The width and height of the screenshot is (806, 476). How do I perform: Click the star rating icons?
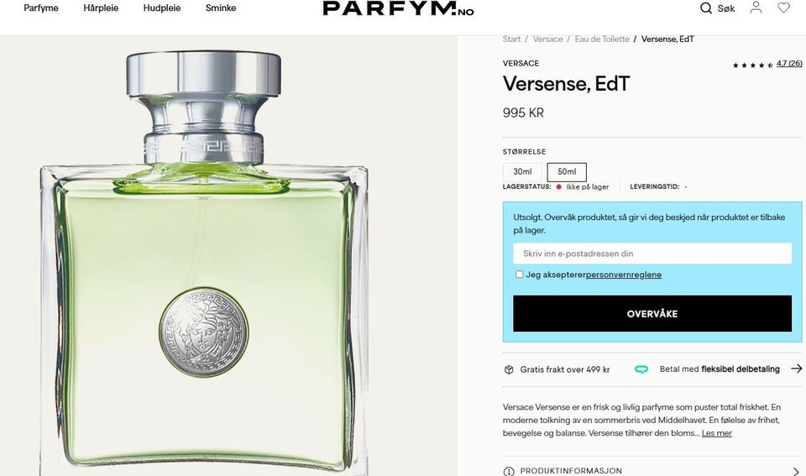(x=752, y=65)
